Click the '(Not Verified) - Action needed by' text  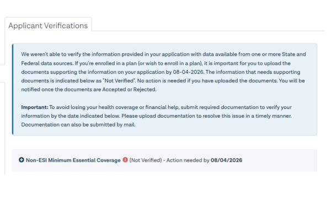[x=169, y=160]
